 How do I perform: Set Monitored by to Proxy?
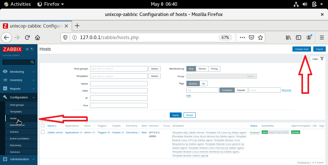(214, 69)
